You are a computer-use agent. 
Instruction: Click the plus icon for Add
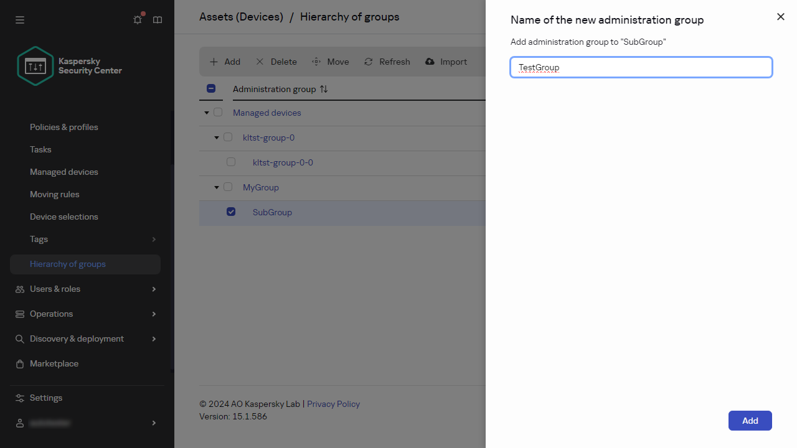coord(214,62)
